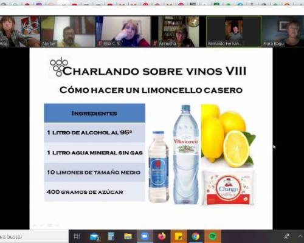The width and height of the screenshot is (304, 243).
Task: Click the "10 limones de tamaño medio" row
Action: tap(94, 172)
